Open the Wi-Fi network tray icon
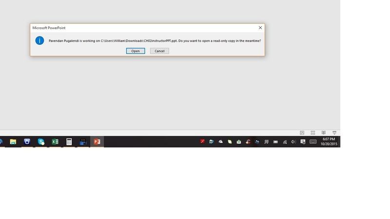 point(285,142)
